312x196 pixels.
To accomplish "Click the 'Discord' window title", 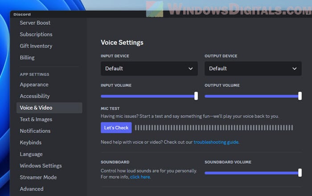I will 22,15.
